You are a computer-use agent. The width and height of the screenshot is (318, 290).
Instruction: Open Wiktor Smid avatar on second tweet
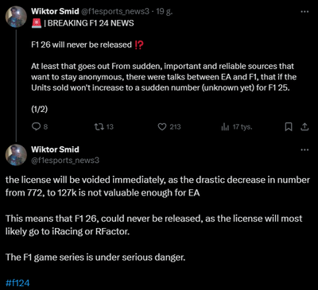(16, 155)
